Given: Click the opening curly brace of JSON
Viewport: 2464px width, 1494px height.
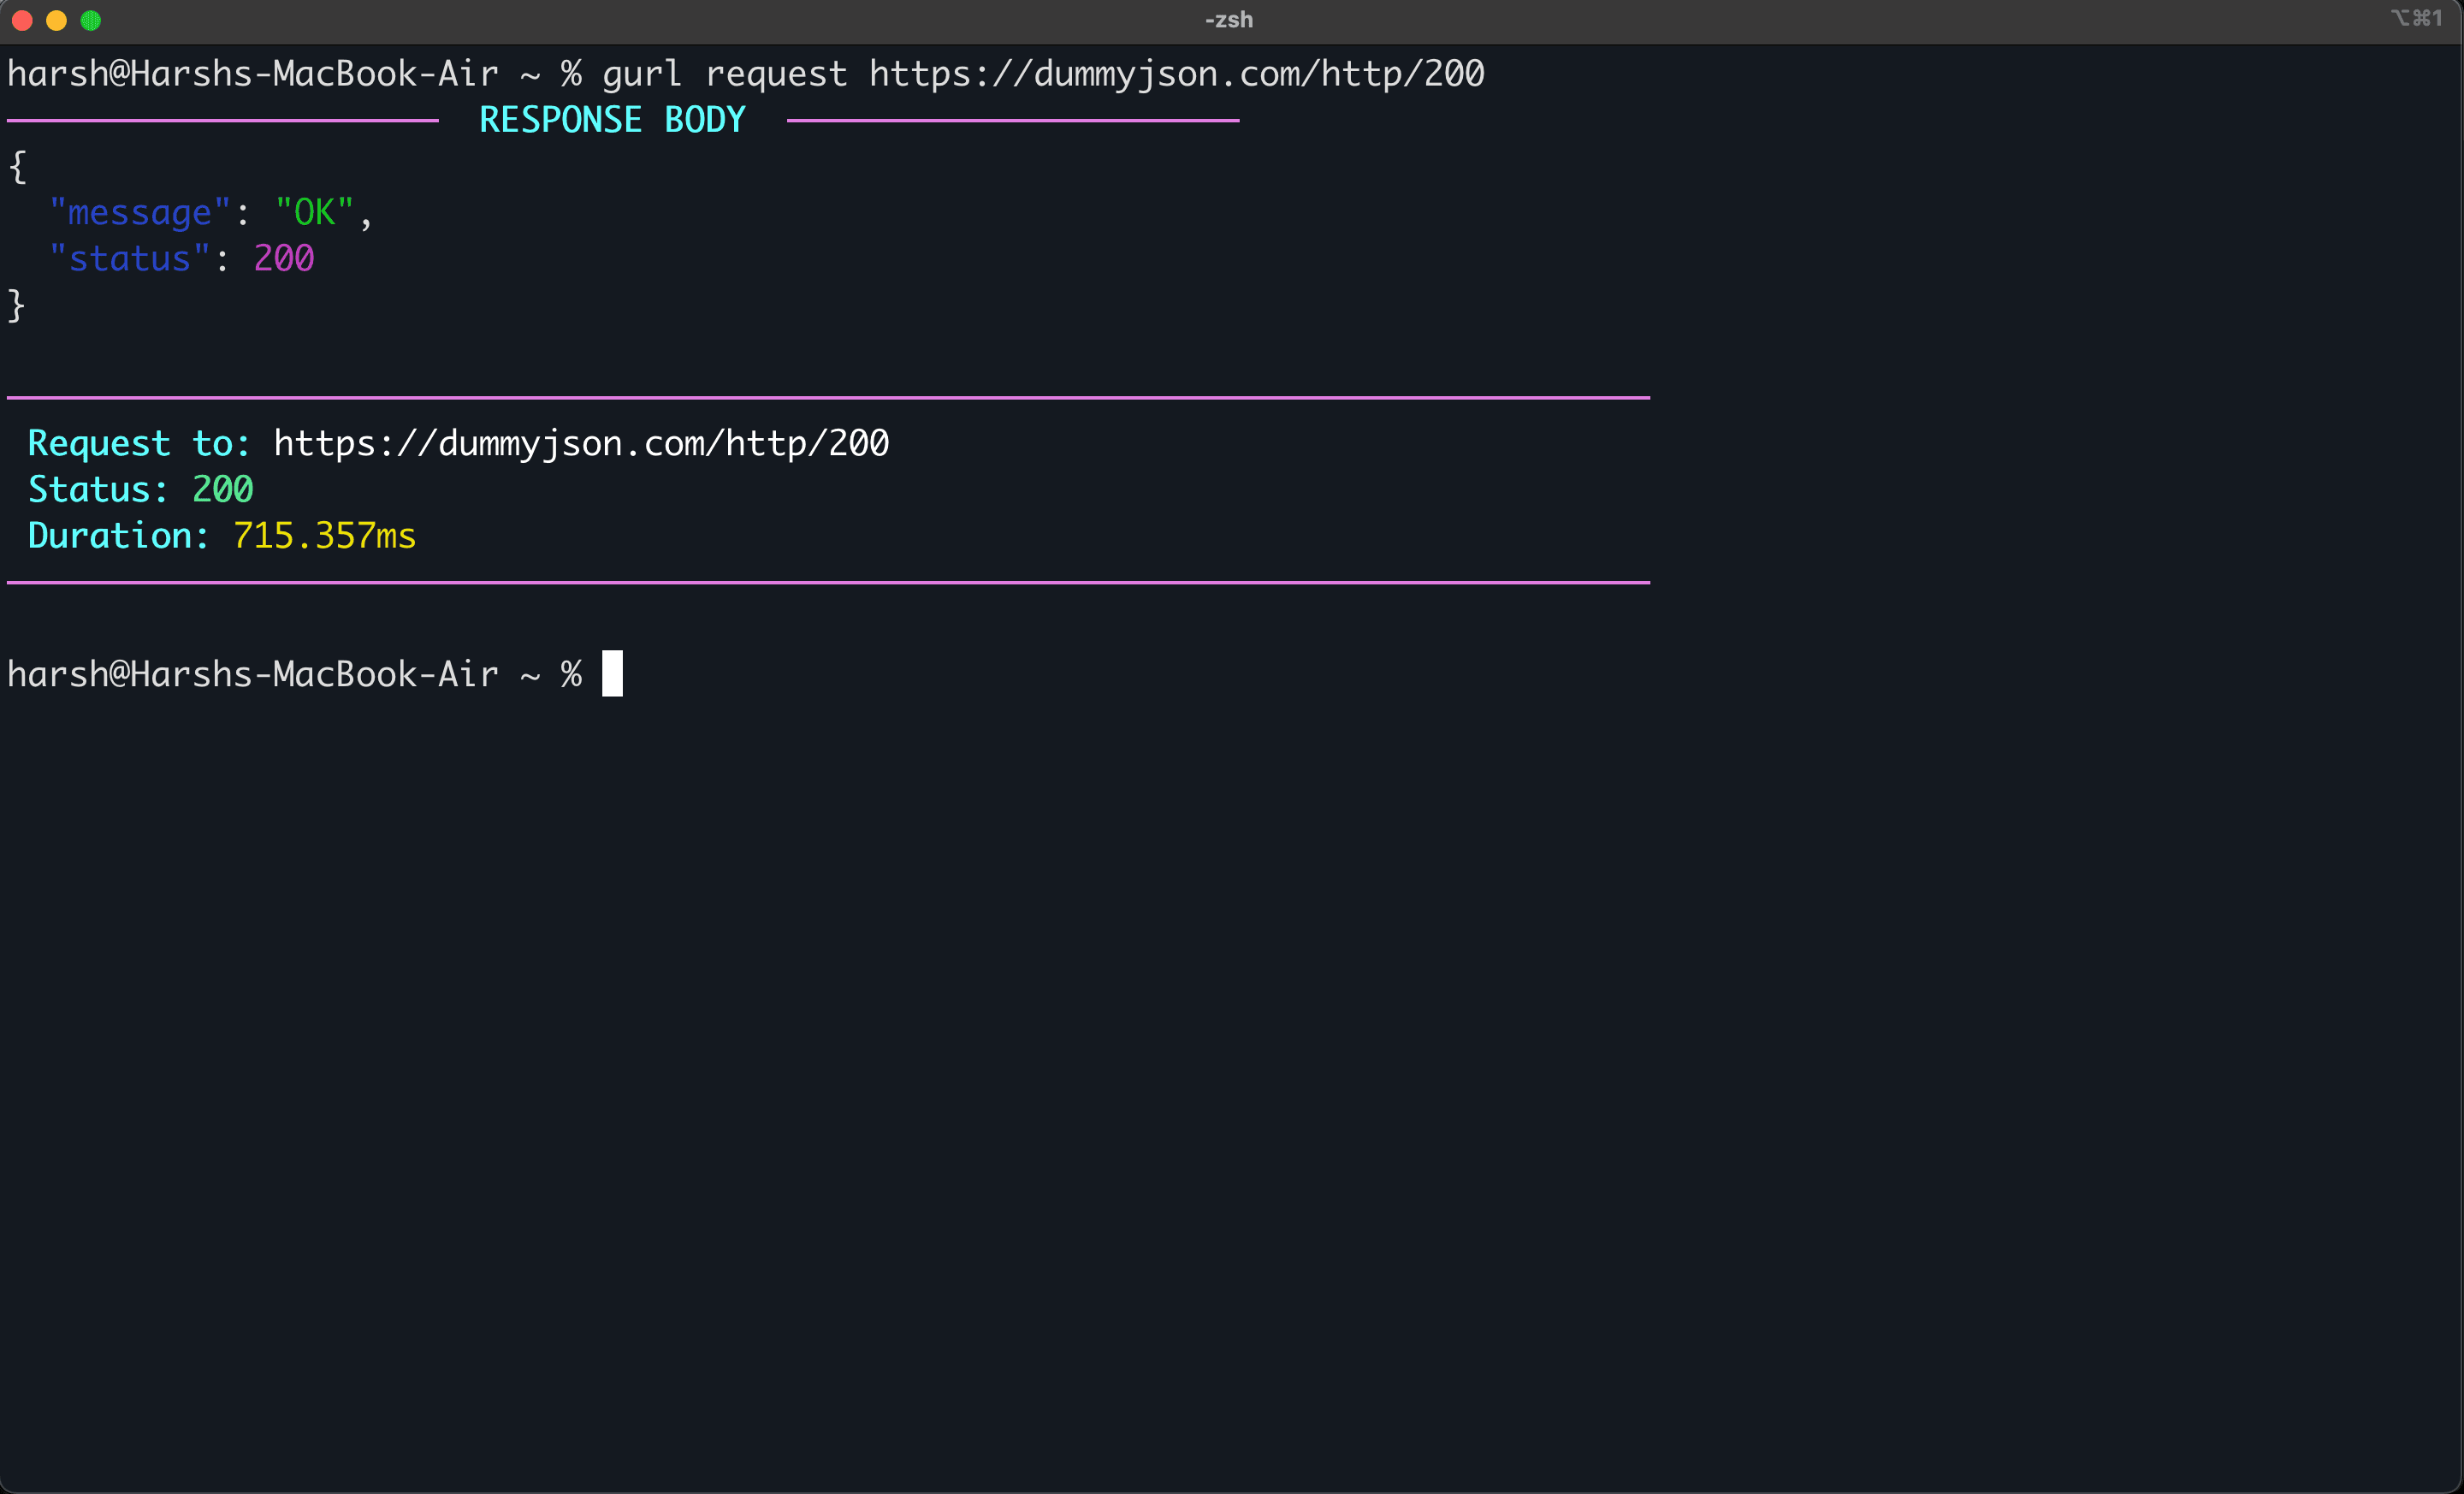Looking at the screenshot, I should [x=17, y=166].
